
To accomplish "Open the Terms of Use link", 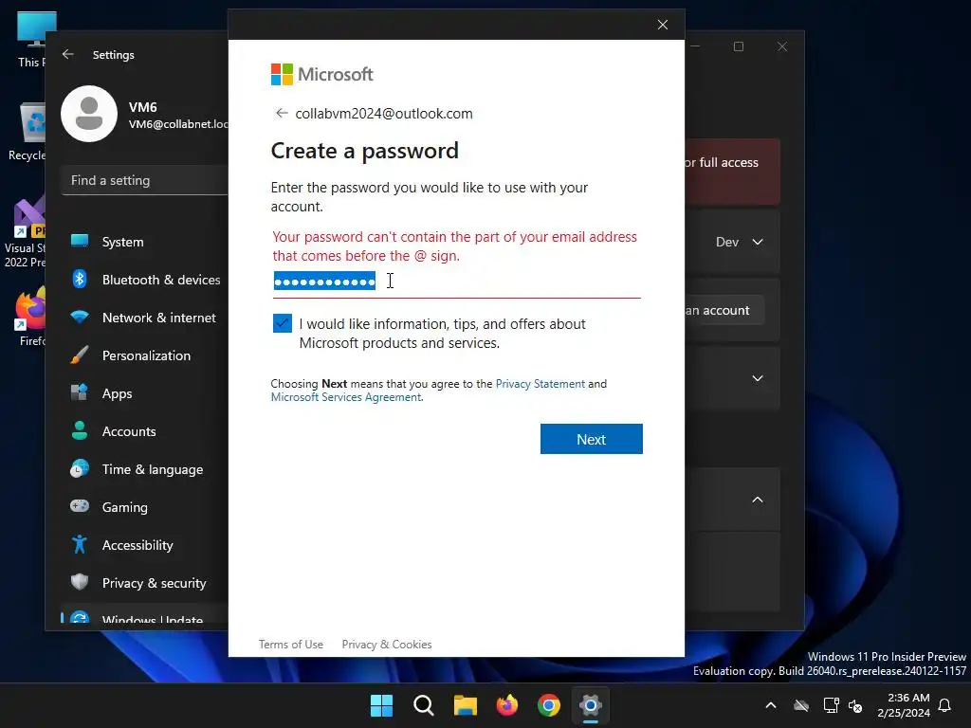I will [291, 645].
